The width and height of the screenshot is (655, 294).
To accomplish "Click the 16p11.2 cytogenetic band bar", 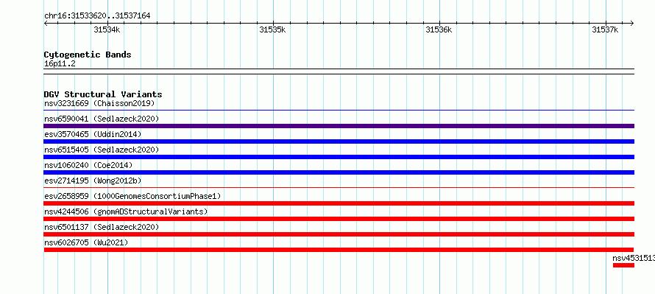I will coord(339,71).
